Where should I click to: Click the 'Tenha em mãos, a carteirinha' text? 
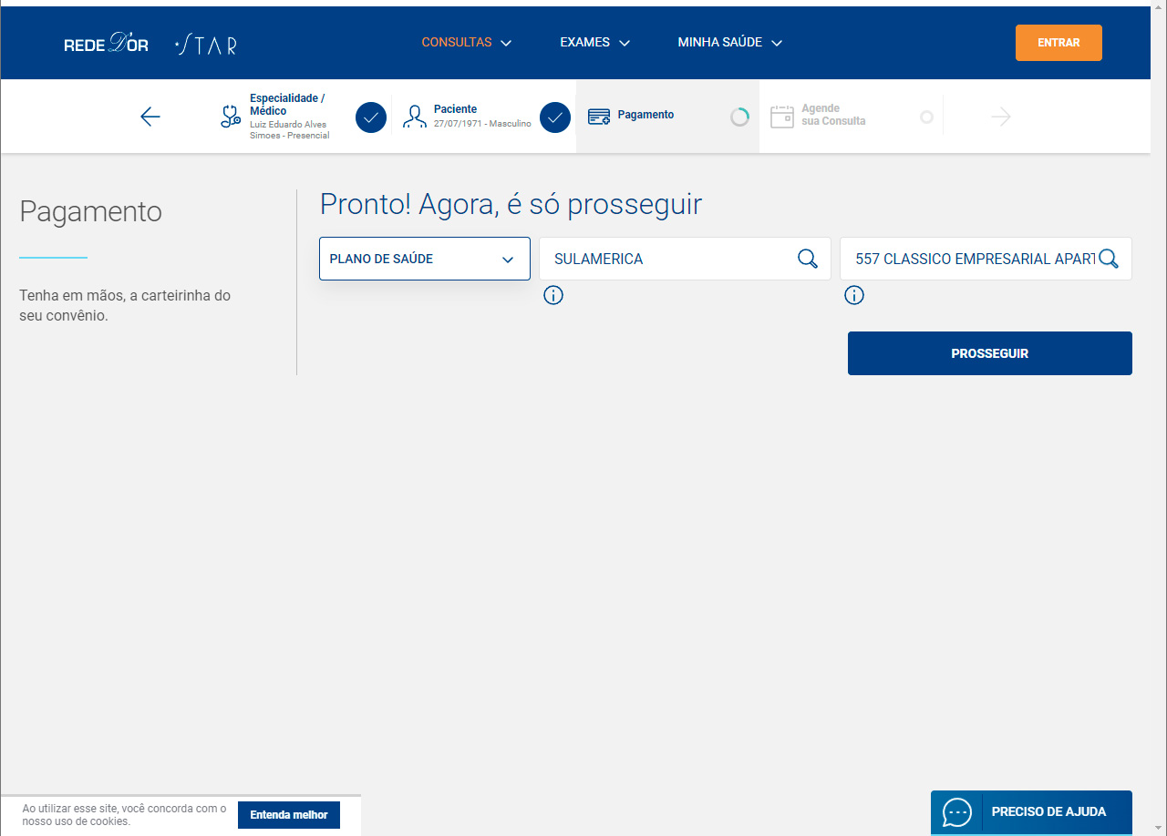click(x=125, y=306)
